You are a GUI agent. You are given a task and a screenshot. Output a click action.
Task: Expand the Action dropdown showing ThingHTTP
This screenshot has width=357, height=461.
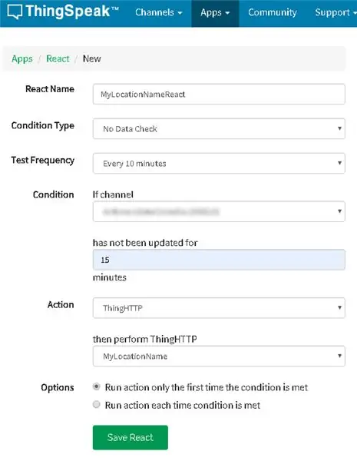(219, 308)
